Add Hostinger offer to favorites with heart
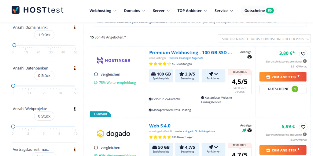Screen dimensions: 313x156 pos(303,54)
